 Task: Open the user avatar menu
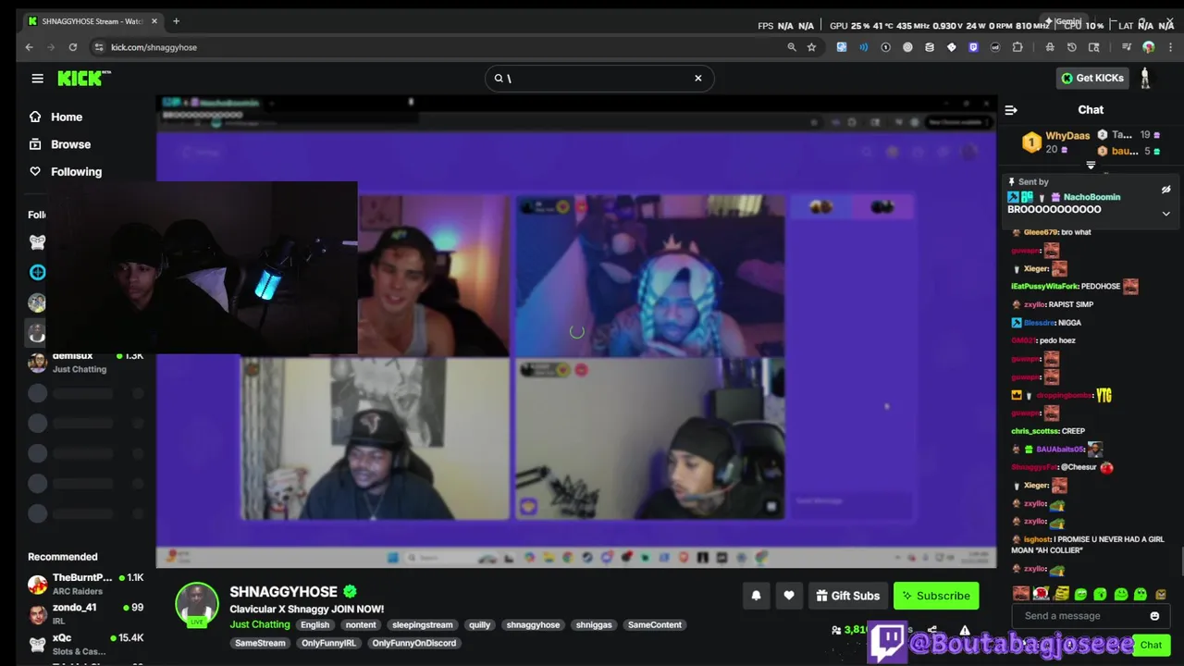1145,79
